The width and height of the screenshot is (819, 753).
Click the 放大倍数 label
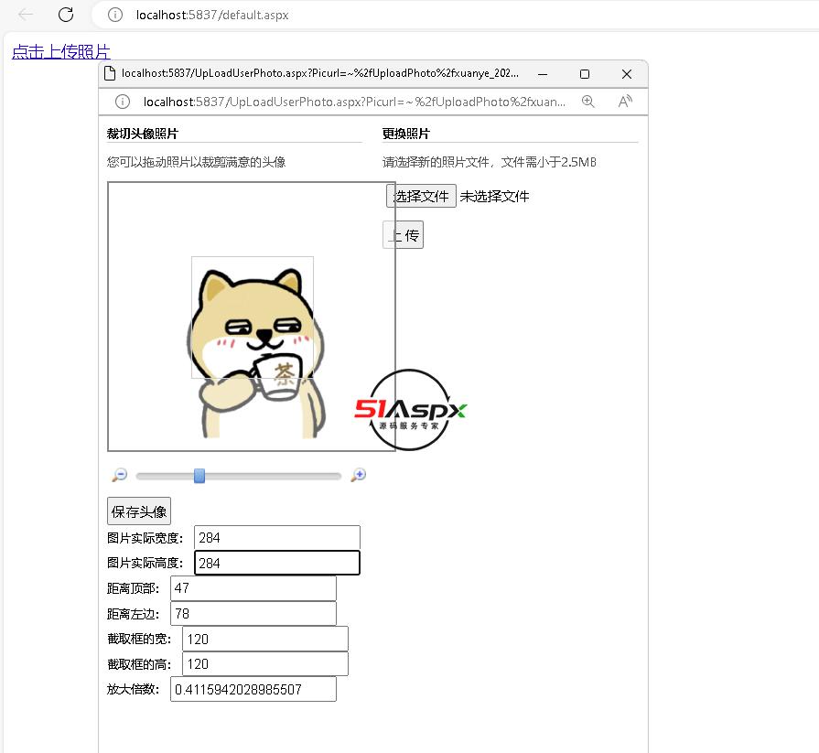(134, 689)
